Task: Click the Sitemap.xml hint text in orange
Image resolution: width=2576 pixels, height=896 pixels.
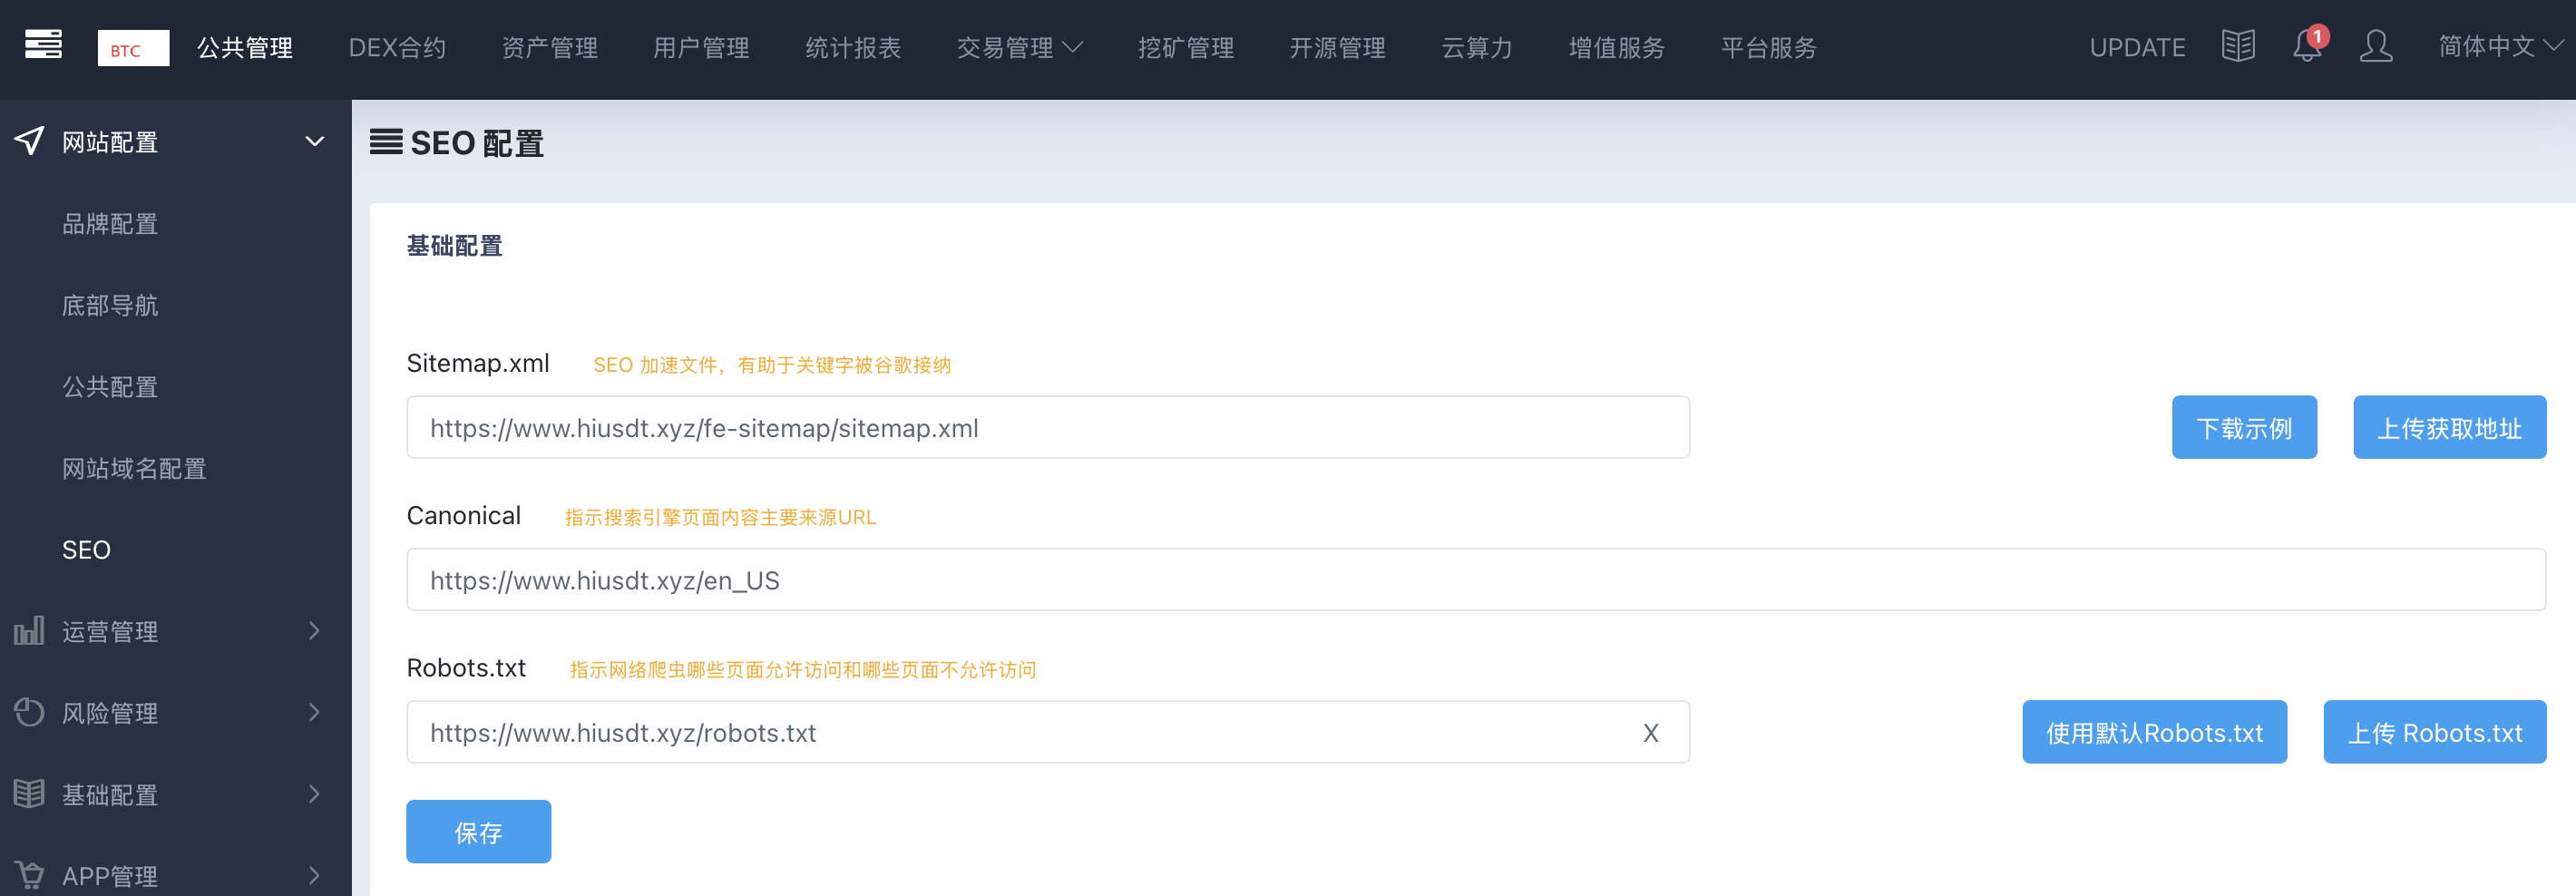Action: (x=772, y=365)
